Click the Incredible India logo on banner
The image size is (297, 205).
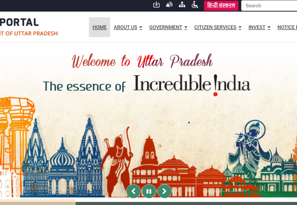(192, 85)
